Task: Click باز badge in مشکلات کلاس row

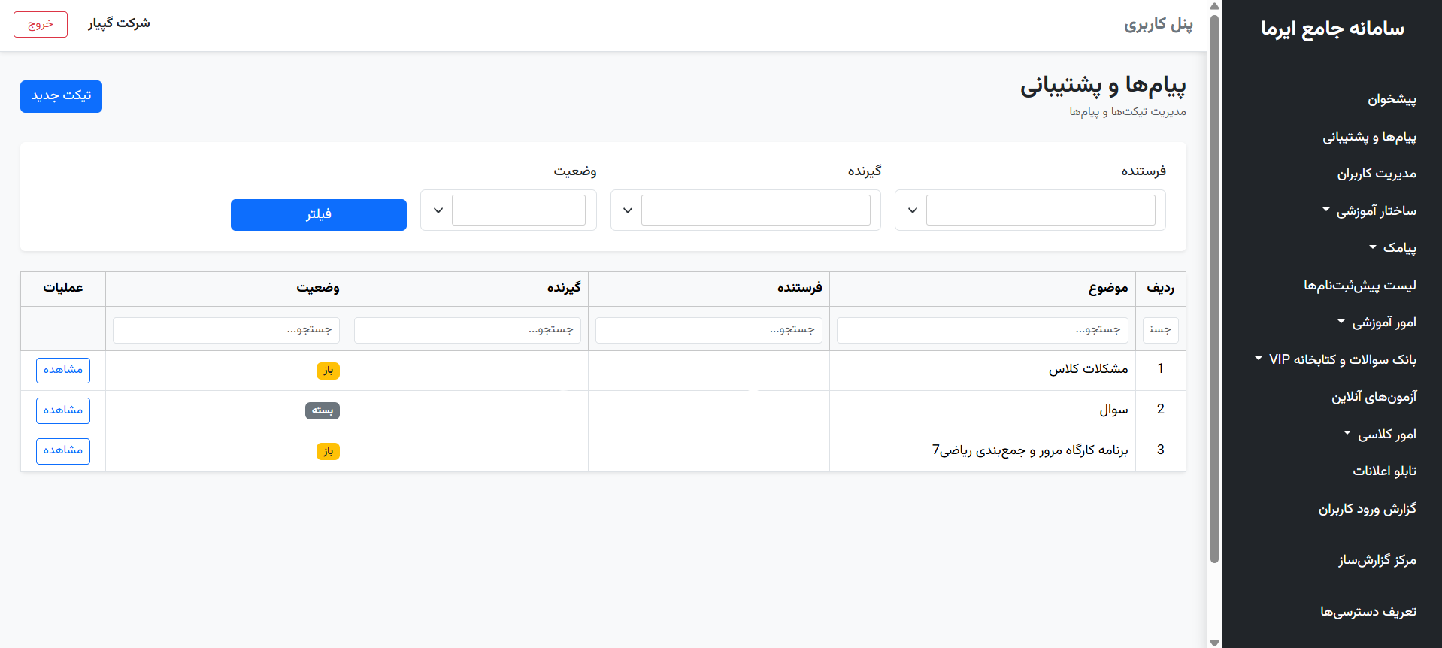Action: point(328,371)
